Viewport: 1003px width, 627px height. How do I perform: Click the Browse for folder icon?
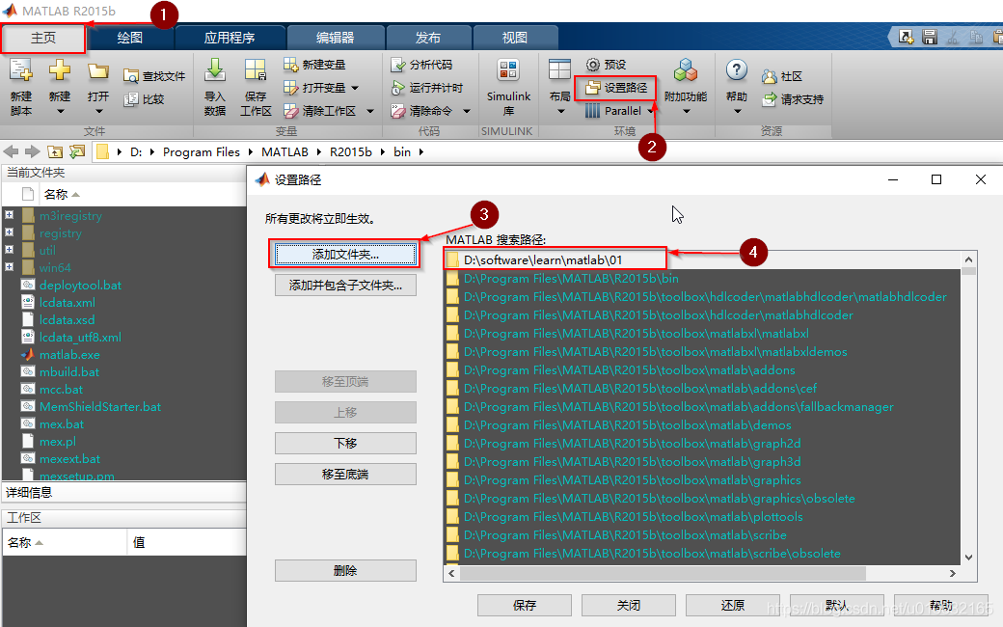pos(77,151)
